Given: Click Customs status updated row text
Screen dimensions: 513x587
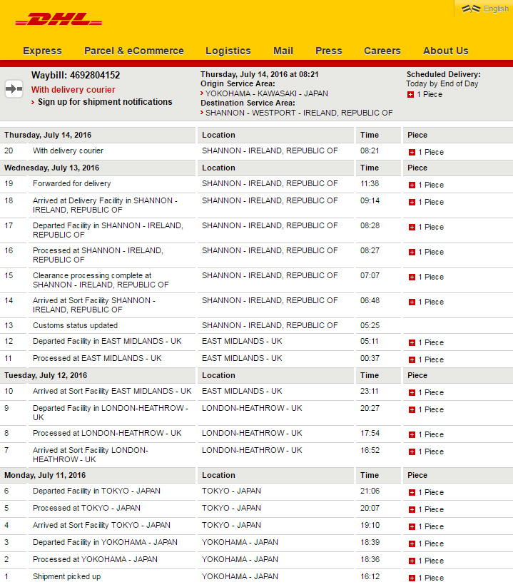Looking at the screenshot, I should point(75,326).
